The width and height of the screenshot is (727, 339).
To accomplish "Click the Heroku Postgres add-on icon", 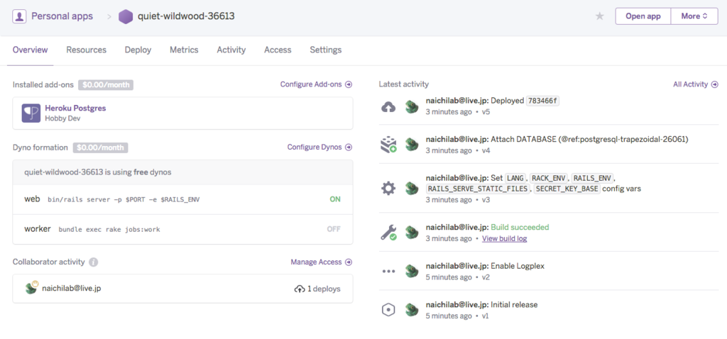I will (31, 113).
